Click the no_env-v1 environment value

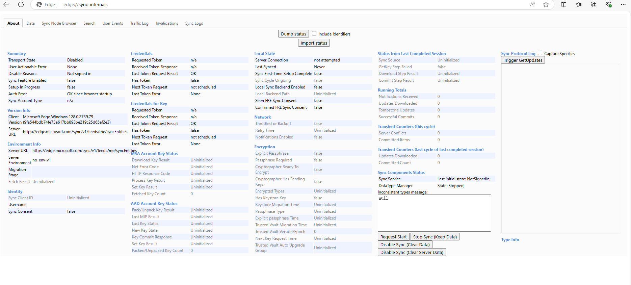pyautogui.click(x=42, y=160)
